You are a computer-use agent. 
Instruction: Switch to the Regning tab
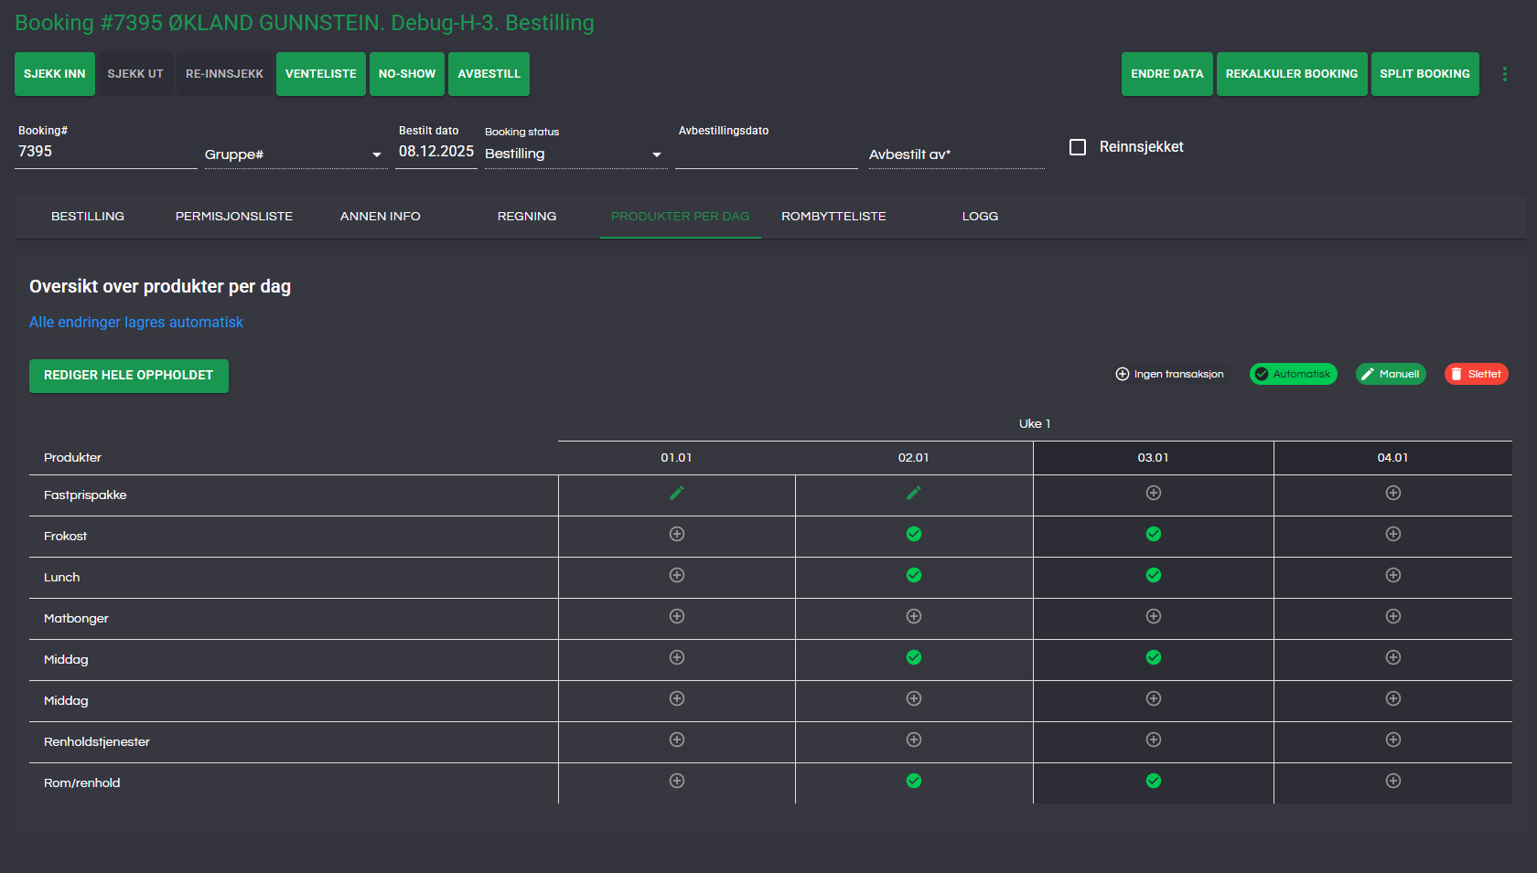(x=526, y=217)
